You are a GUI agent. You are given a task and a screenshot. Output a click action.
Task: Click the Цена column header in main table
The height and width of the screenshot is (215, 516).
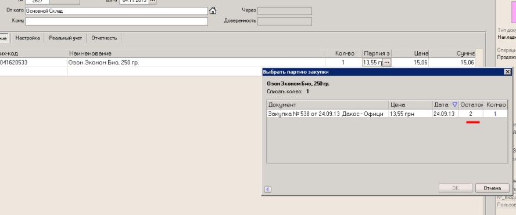click(410, 53)
